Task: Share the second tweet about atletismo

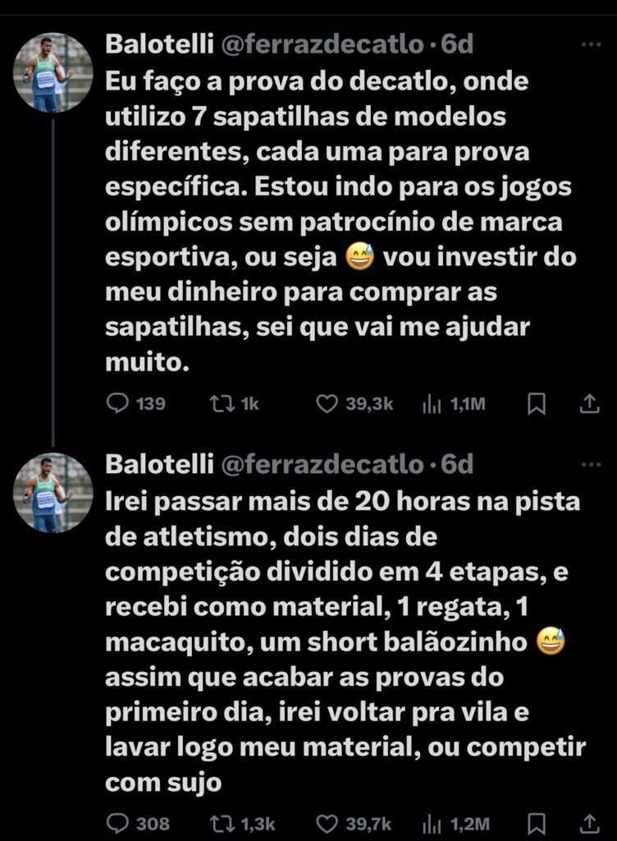Action: tap(589, 823)
